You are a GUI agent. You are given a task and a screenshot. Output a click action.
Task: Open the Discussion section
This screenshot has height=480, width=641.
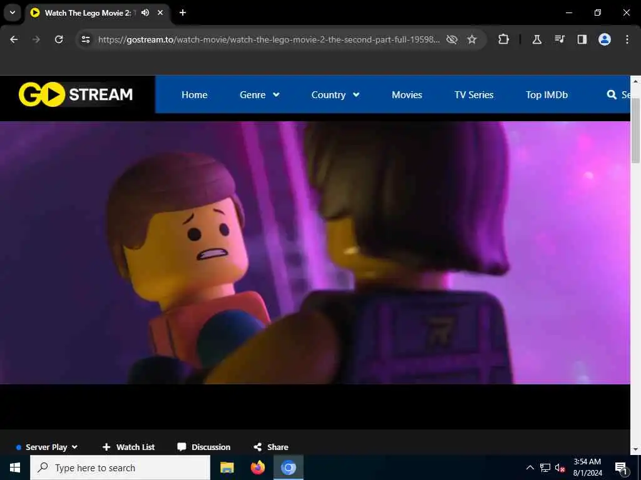click(x=203, y=447)
